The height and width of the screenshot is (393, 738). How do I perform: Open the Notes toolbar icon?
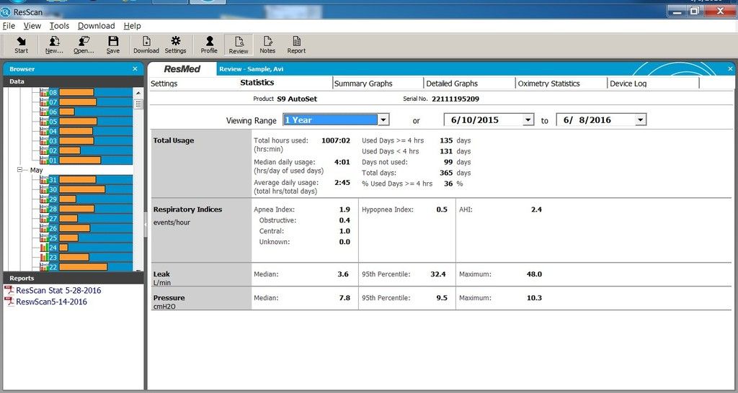(267, 45)
